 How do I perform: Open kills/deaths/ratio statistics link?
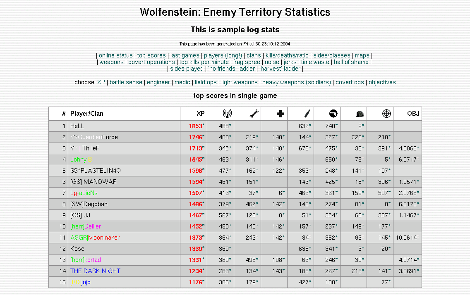(287, 55)
